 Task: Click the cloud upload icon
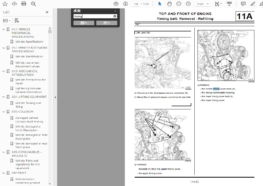(x=14, y=4)
